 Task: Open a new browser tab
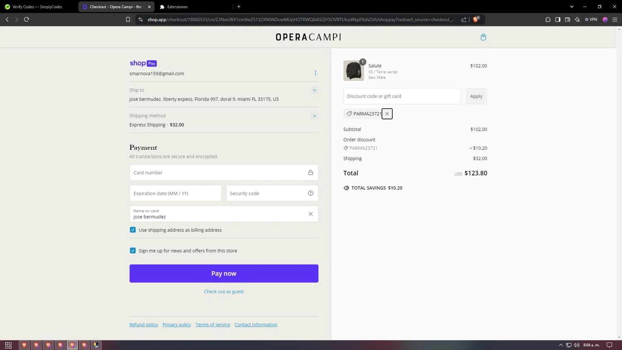(239, 7)
